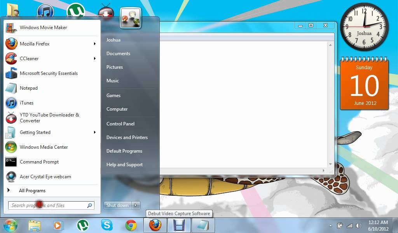398x233 pixels.
Task: Open network signal tray icon
Action: click(349, 225)
